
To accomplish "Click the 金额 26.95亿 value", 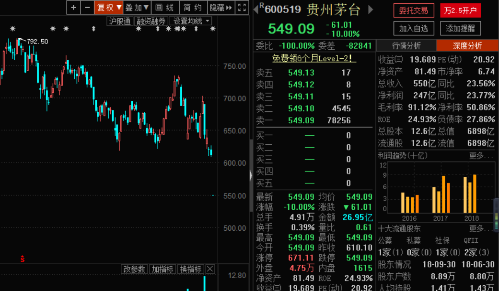I will pos(358,217).
